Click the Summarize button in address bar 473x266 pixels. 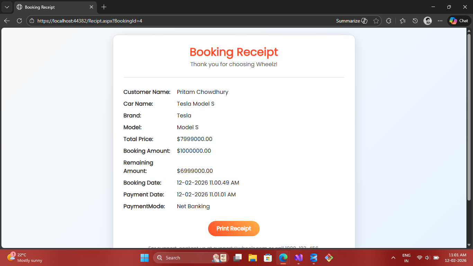(351, 21)
